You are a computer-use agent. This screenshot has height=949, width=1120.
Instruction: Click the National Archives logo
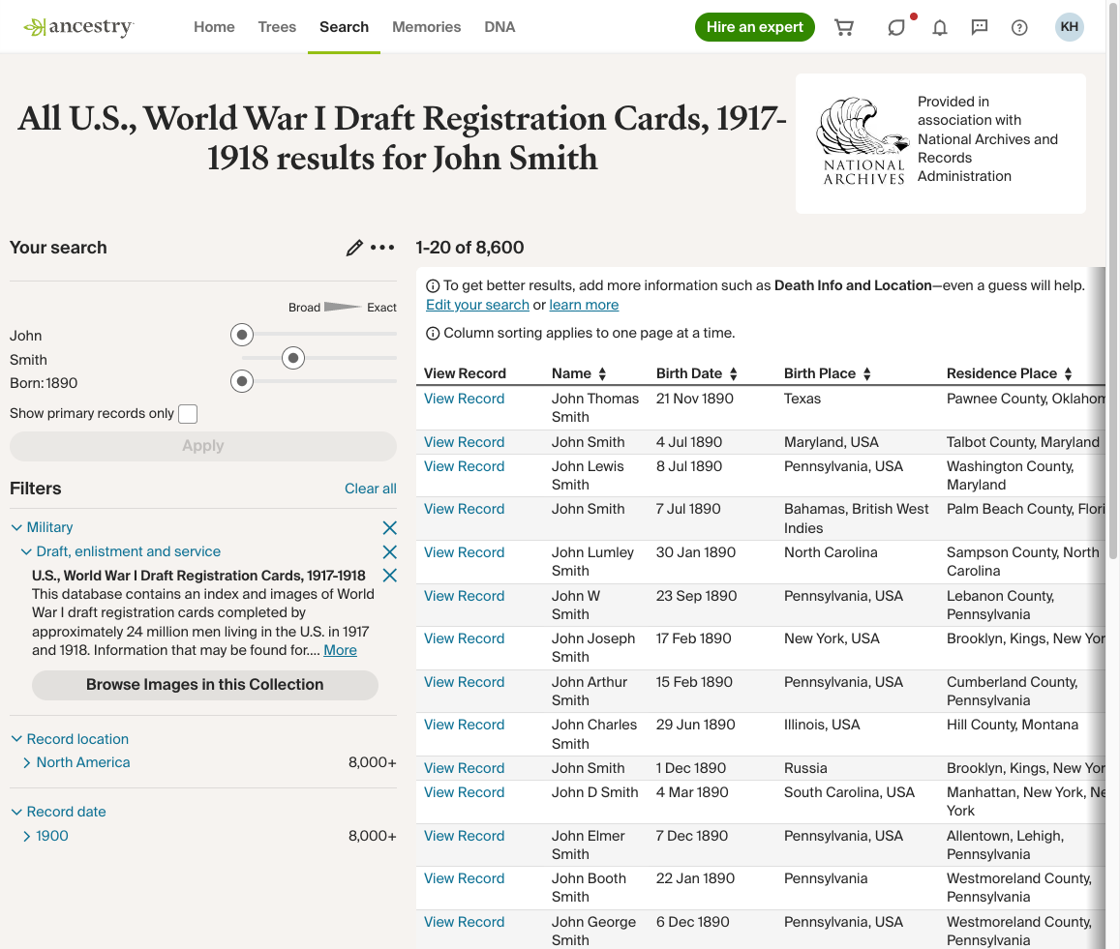[x=862, y=139]
